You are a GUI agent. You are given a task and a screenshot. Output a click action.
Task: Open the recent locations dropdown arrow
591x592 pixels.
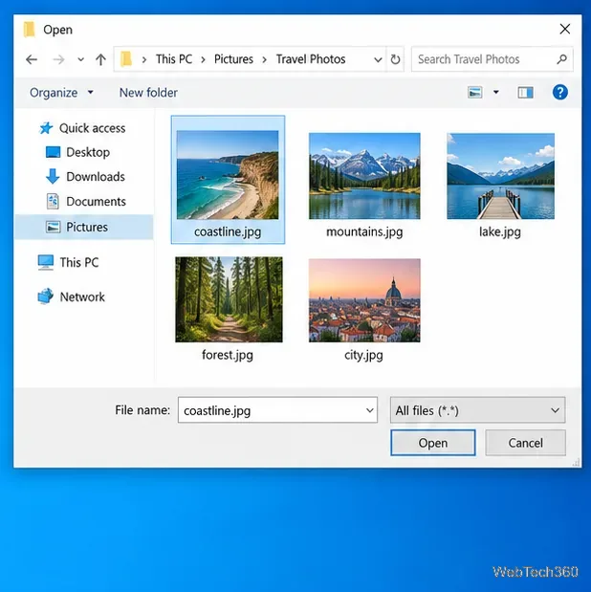81,59
